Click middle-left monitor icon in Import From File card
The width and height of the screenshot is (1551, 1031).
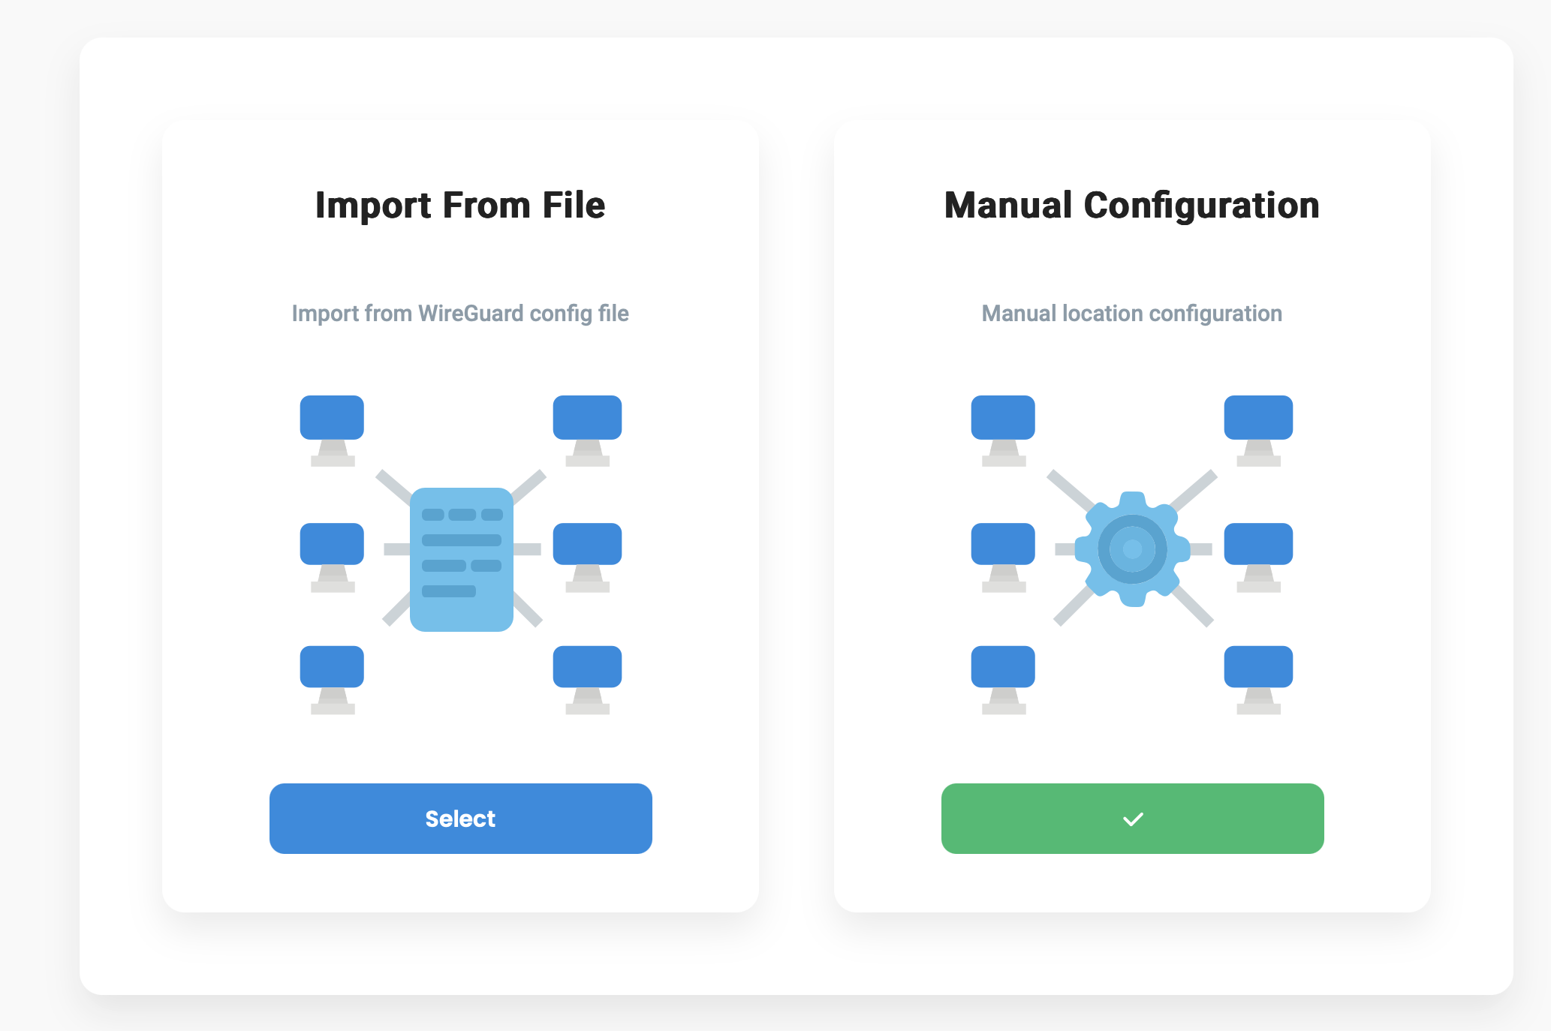[332, 554]
